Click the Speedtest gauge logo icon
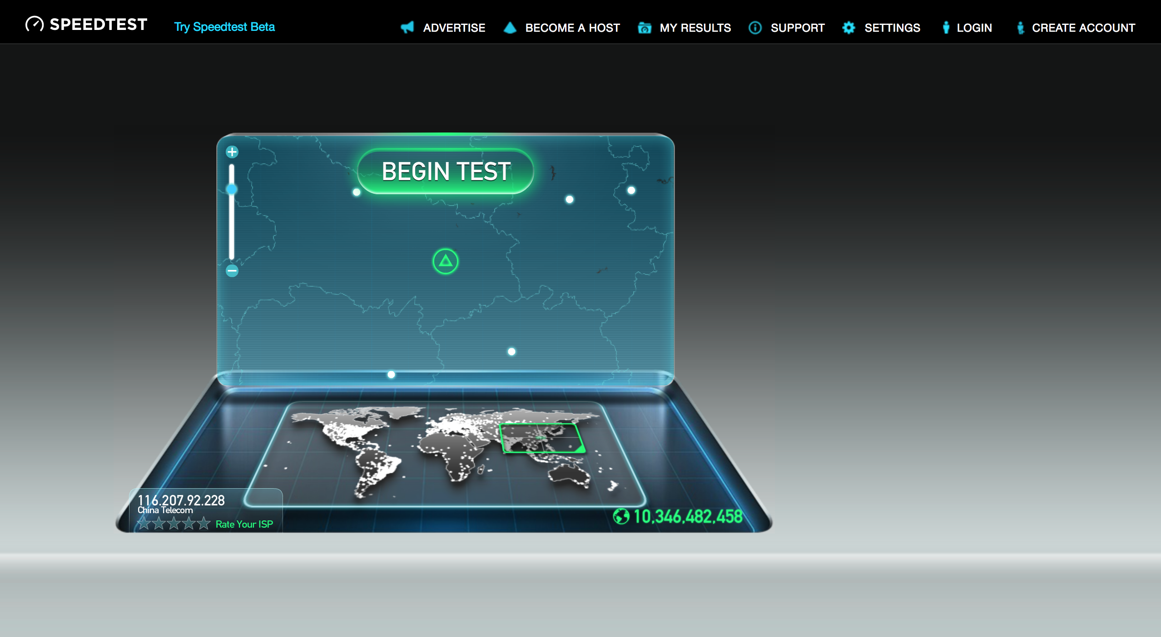The image size is (1161, 637). (35, 24)
